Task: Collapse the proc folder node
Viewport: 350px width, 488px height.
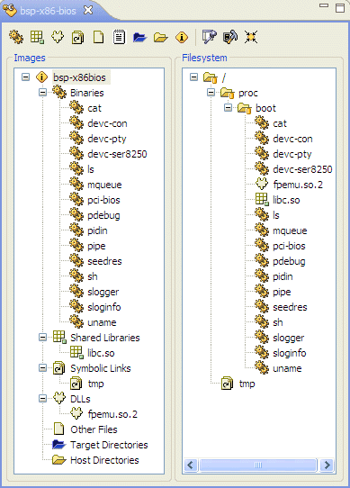Action: [211, 93]
